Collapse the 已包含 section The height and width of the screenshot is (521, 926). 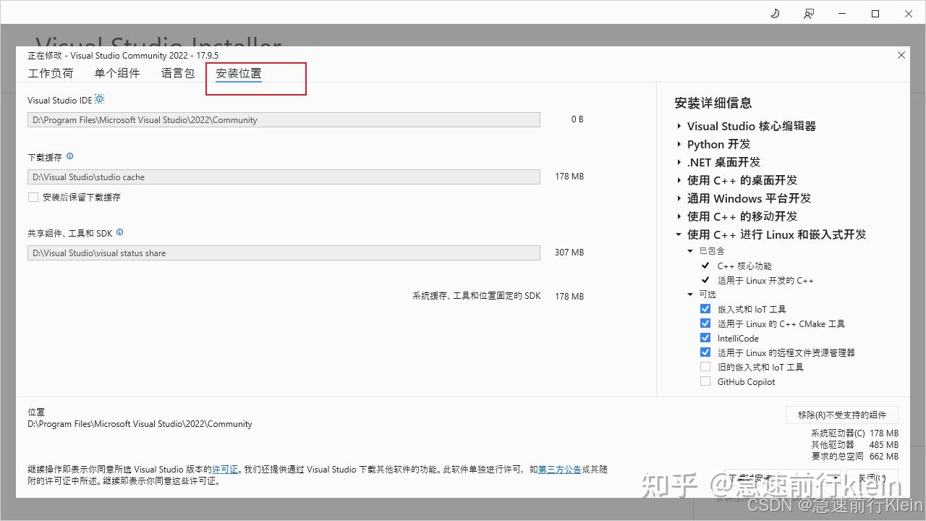(x=689, y=250)
